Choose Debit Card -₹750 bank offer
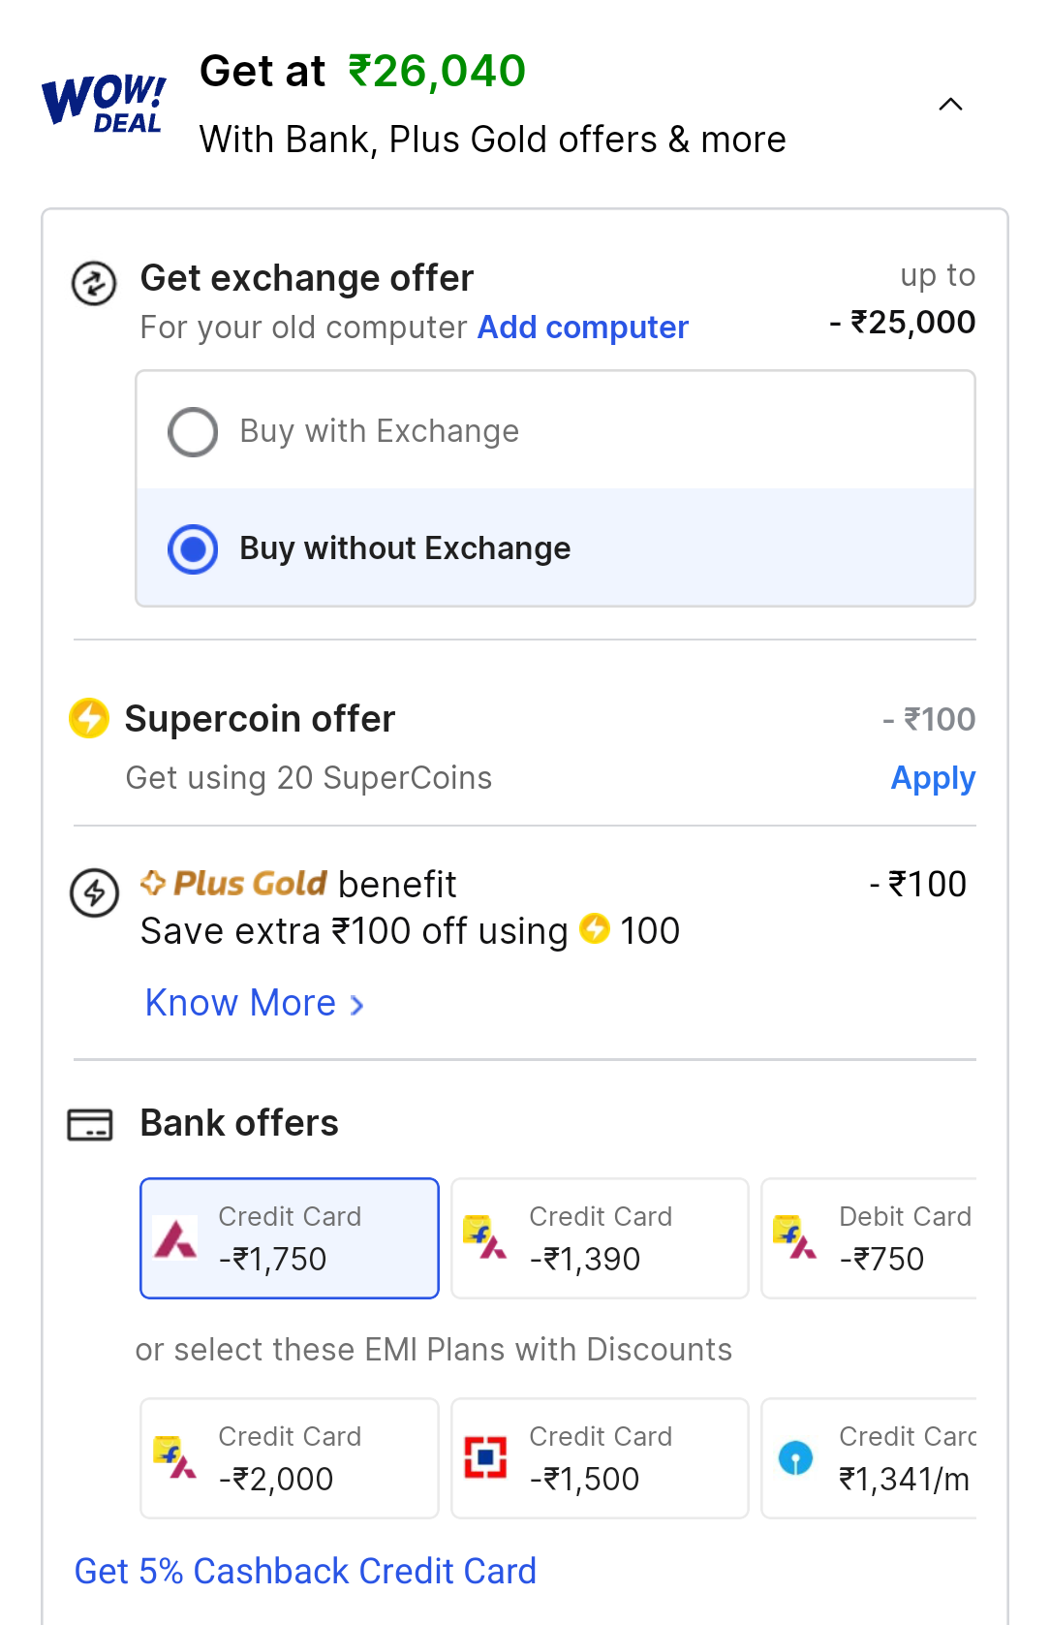This screenshot has height=1625, width=1050. (x=869, y=1238)
